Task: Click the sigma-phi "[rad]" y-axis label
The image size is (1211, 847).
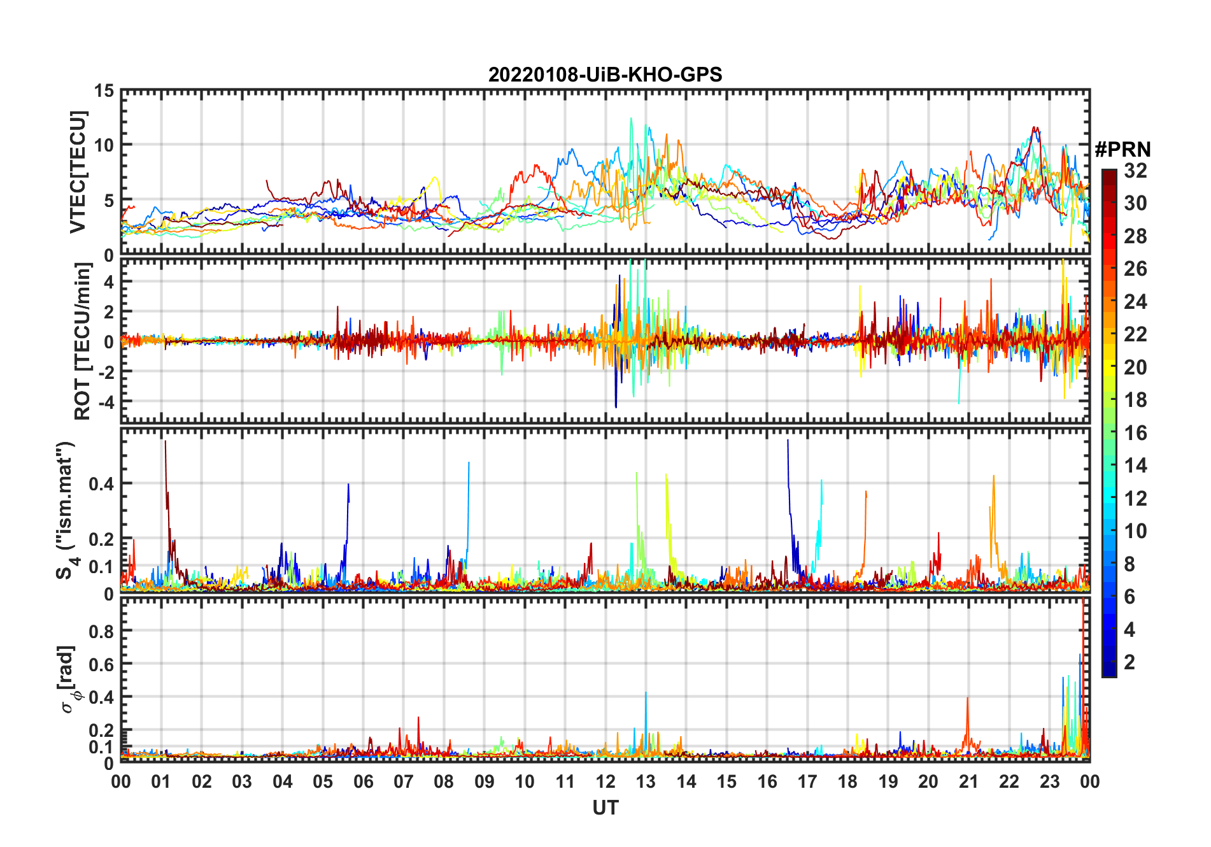Action: 68,680
